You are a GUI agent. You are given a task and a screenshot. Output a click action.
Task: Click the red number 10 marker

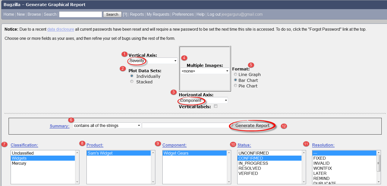(233, 144)
